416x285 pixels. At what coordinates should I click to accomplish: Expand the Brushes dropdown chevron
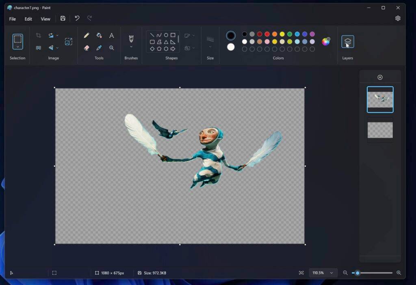coord(131,46)
